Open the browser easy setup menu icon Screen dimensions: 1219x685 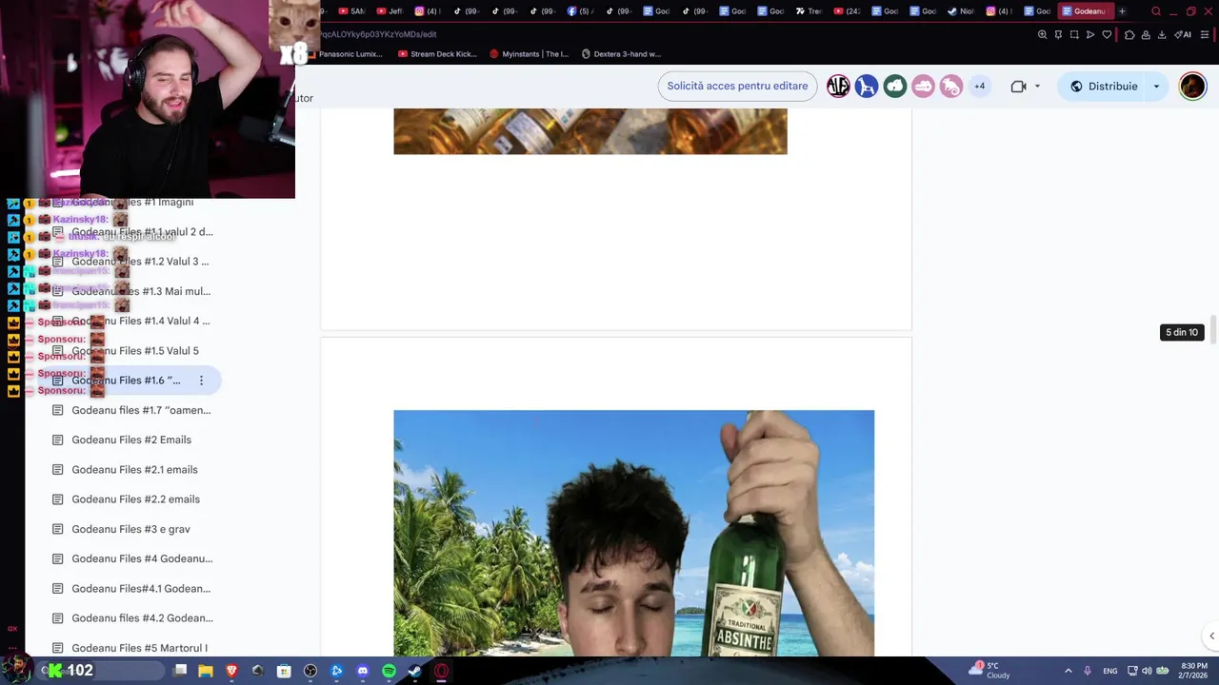coord(1205,34)
